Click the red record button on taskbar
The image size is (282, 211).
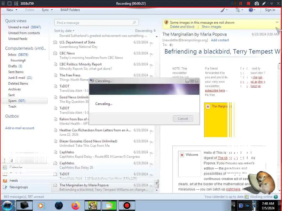pos(127,206)
